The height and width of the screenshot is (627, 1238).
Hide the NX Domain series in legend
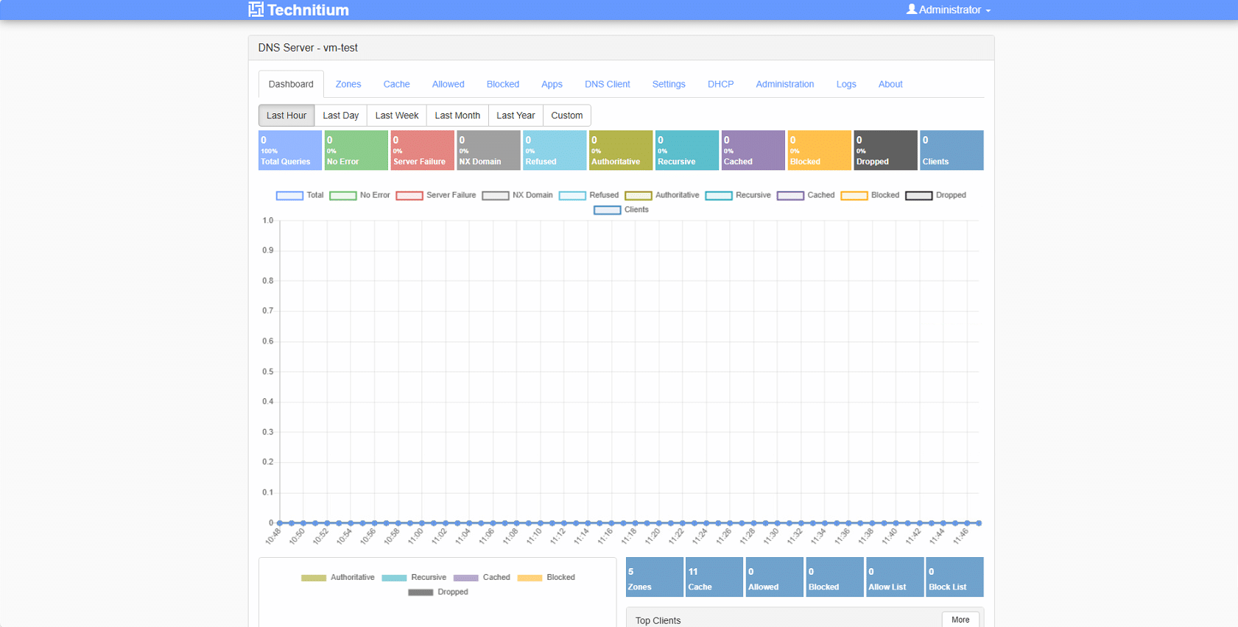point(496,196)
